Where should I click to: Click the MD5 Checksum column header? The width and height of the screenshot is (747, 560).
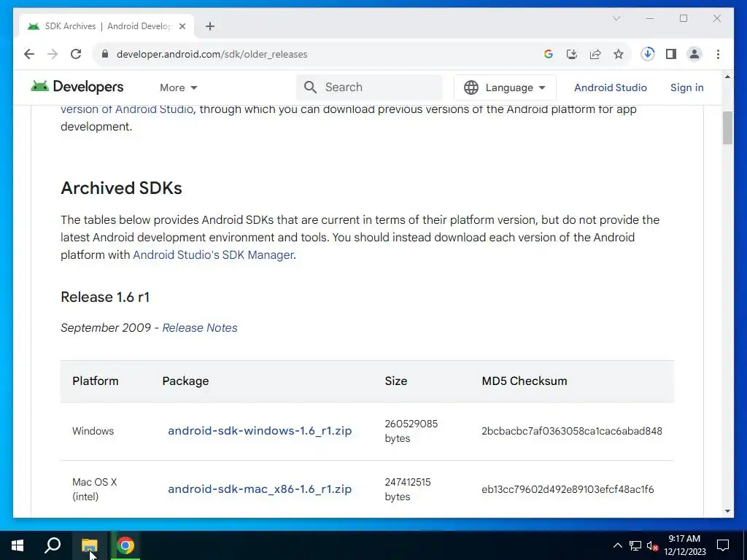(524, 381)
